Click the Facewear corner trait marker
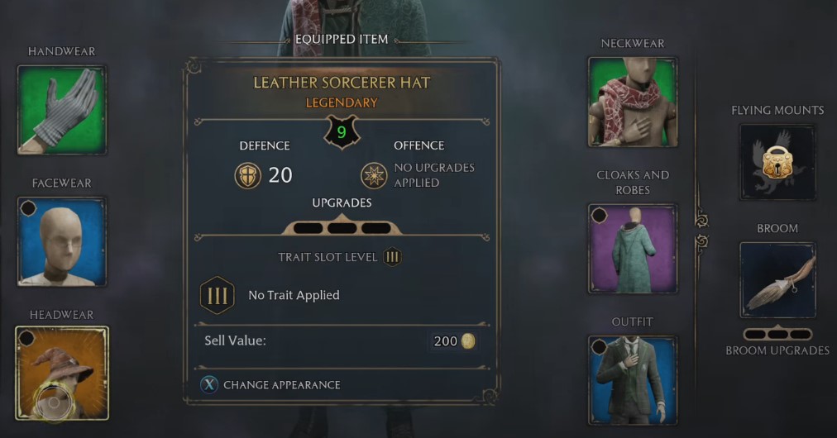Viewport: 837px width, 438px height. coord(28,208)
